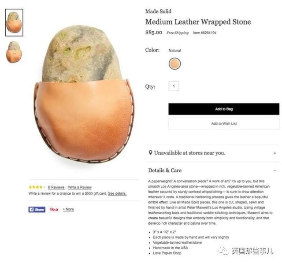282x263 pixels.
Task: Open the 6 Reviews link
Action: click(x=56, y=187)
